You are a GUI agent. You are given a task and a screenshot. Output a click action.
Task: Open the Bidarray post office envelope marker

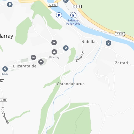click(54, 52)
